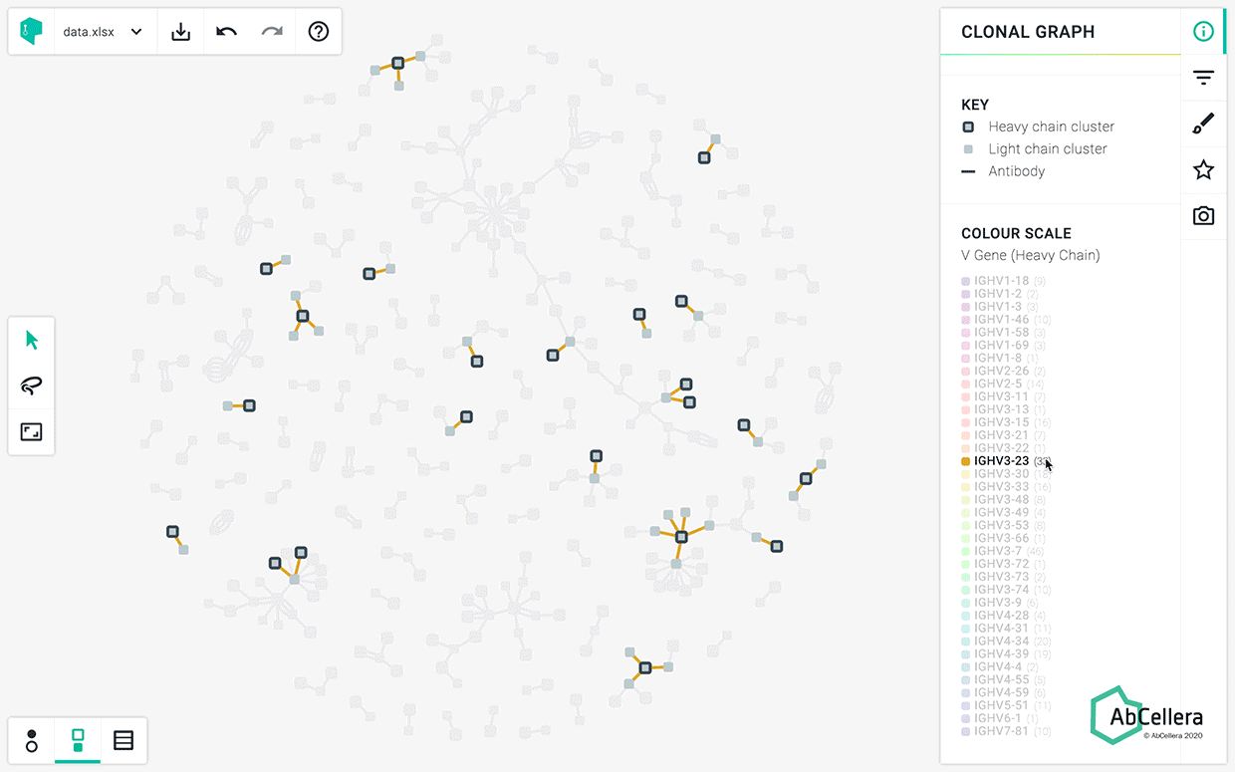Switch to the table view
The image size is (1235, 772).
(123, 740)
